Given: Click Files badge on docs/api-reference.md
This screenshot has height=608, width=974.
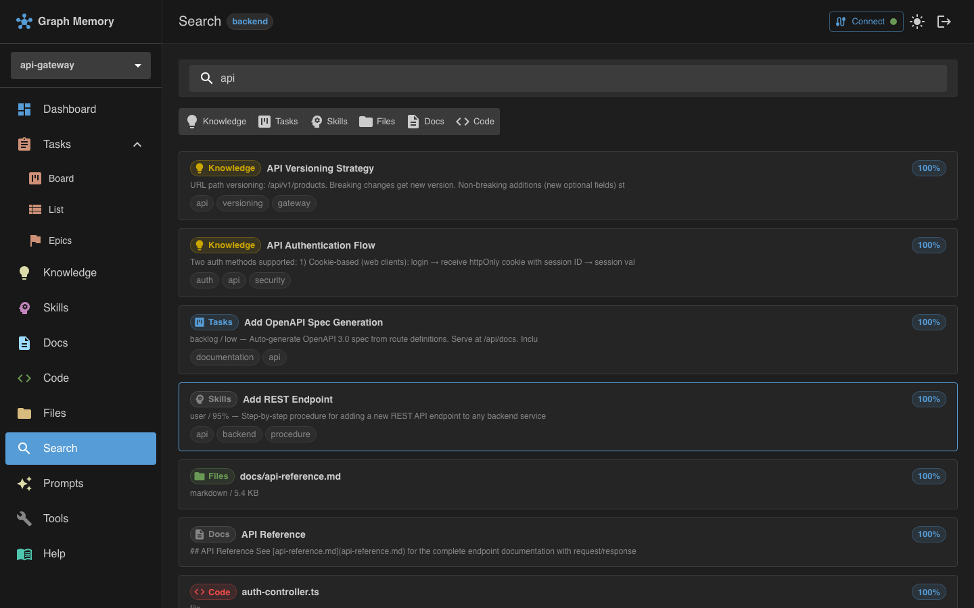Looking at the screenshot, I should click(x=212, y=476).
